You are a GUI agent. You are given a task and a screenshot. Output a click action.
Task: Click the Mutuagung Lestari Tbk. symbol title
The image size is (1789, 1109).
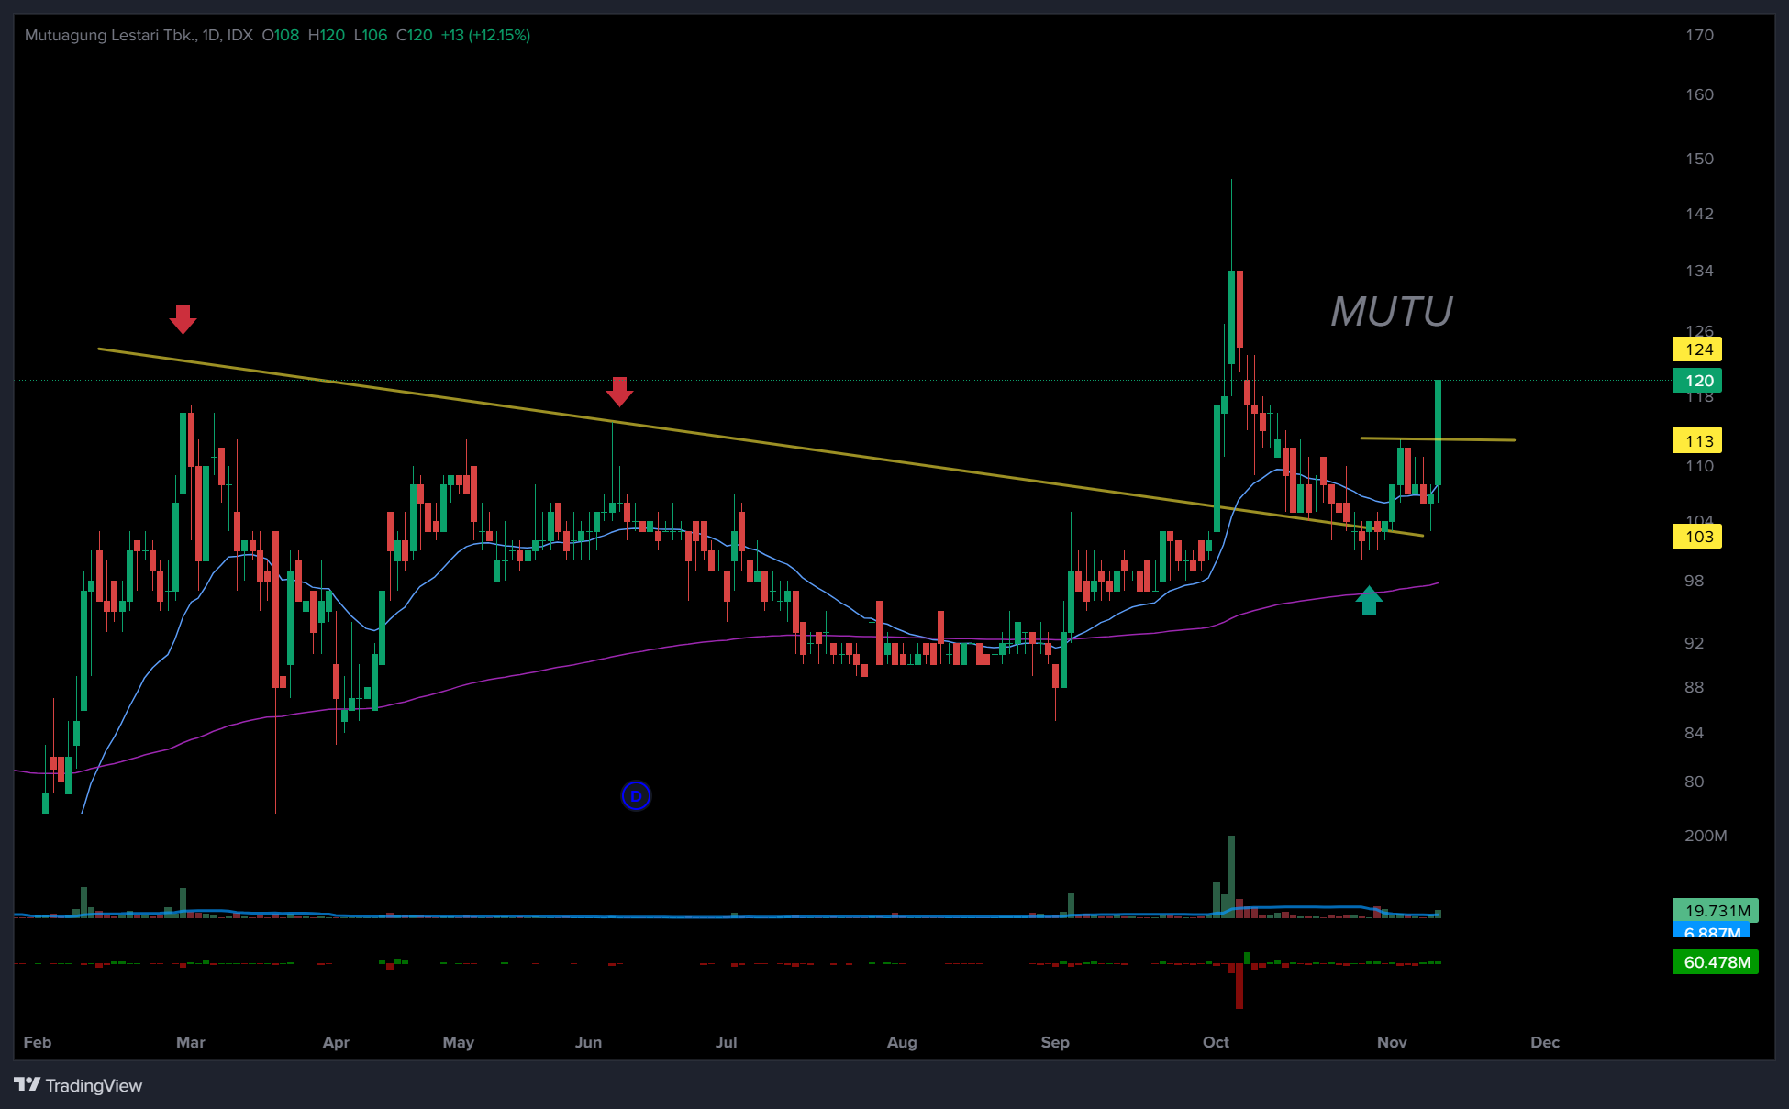tap(110, 35)
